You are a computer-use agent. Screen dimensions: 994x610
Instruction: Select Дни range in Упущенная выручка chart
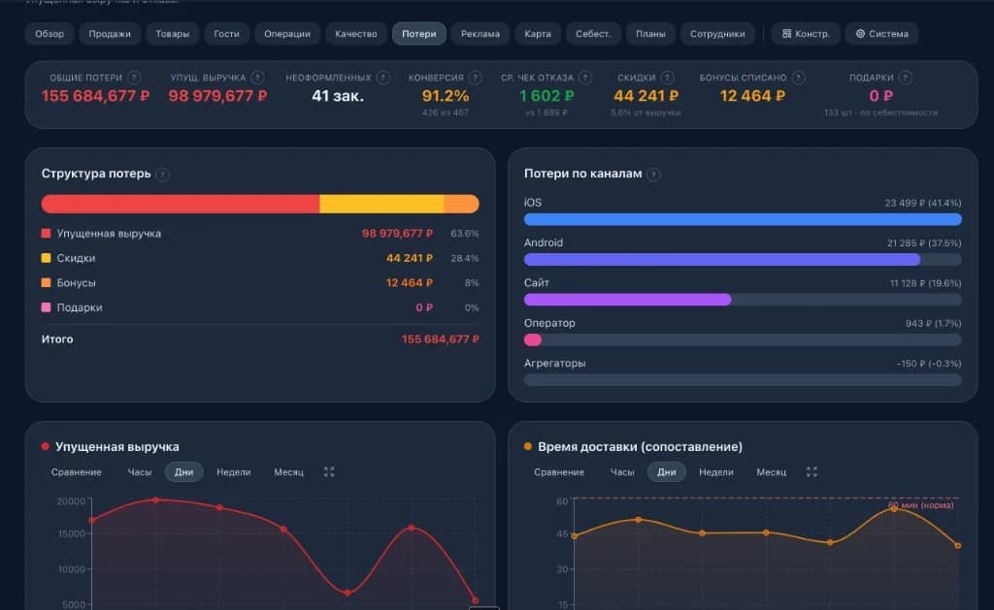(x=183, y=472)
